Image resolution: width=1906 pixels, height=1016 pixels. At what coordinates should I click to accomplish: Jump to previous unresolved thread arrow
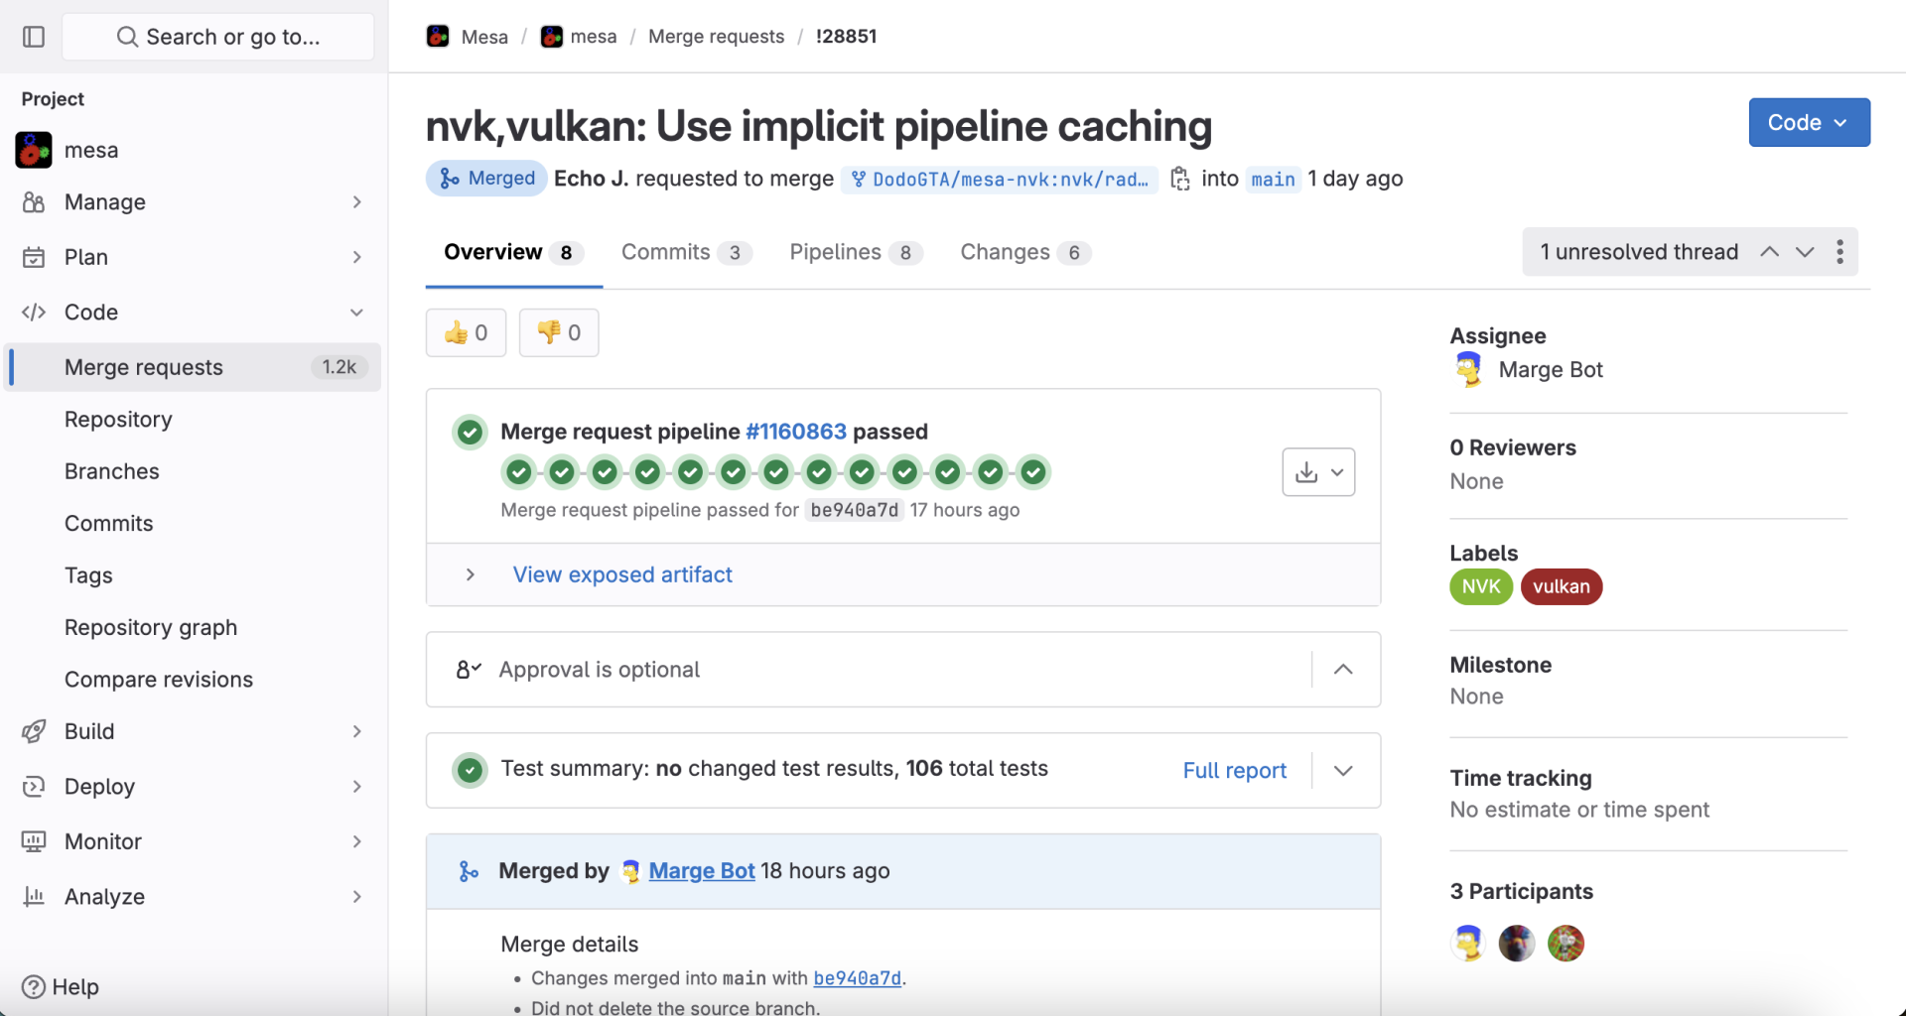coord(1769,252)
